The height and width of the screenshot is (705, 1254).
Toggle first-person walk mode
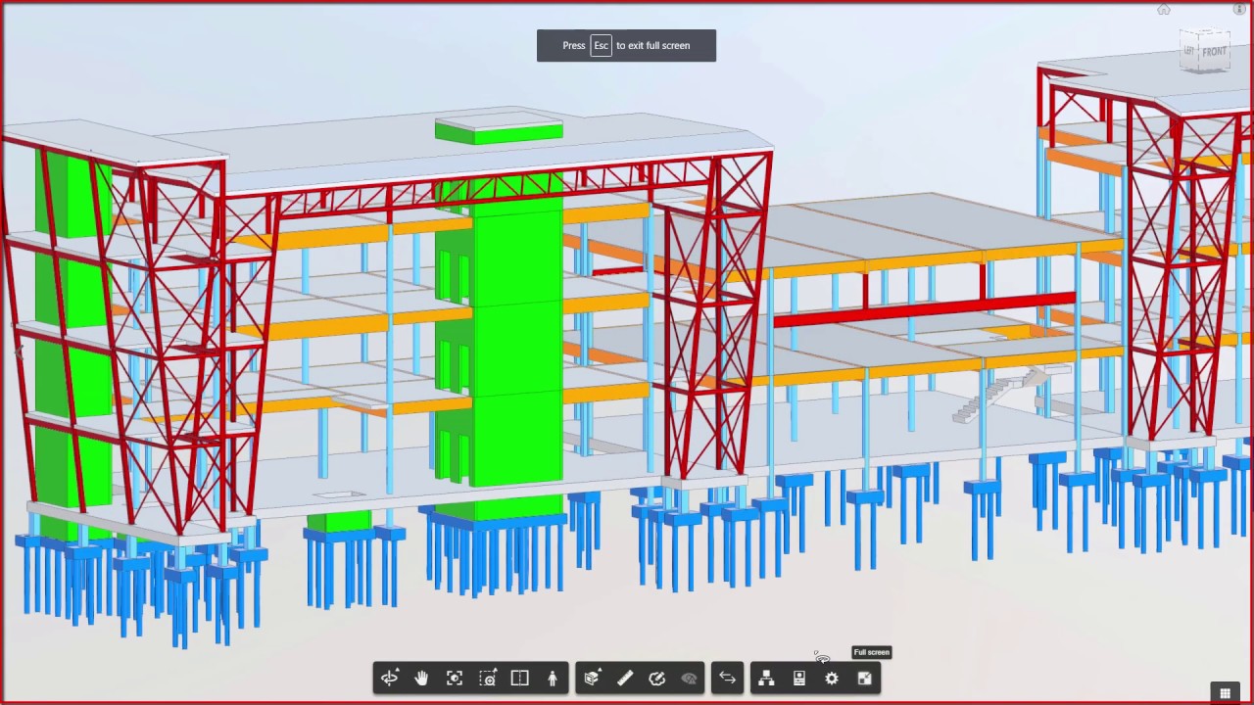coord(553,678)
